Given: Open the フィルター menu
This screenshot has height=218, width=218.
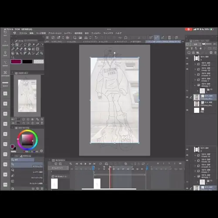Looking at the screenshot, I should click(96, 33).
